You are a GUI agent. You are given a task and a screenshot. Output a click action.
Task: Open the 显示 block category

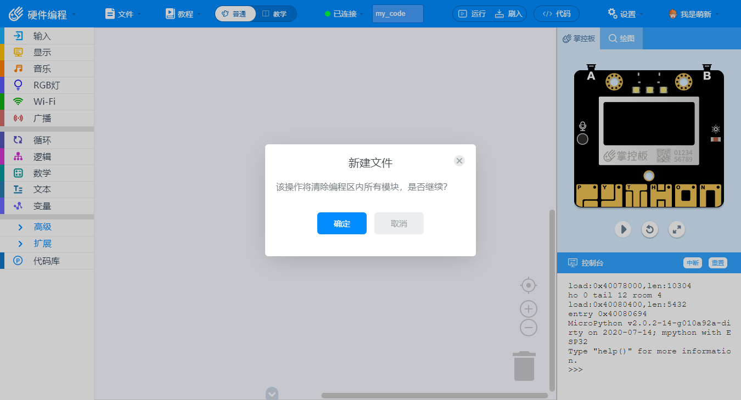47,53
